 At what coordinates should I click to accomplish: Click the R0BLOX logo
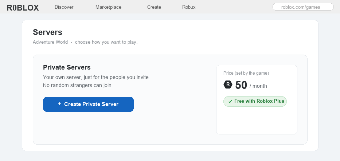23,8
